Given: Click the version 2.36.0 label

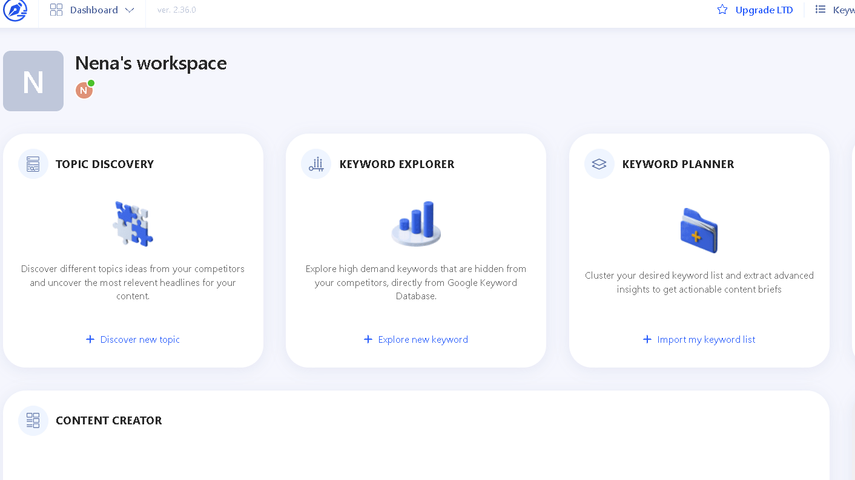Looking at the screenshot, I should pyautogui.click(x=177, y=10).
